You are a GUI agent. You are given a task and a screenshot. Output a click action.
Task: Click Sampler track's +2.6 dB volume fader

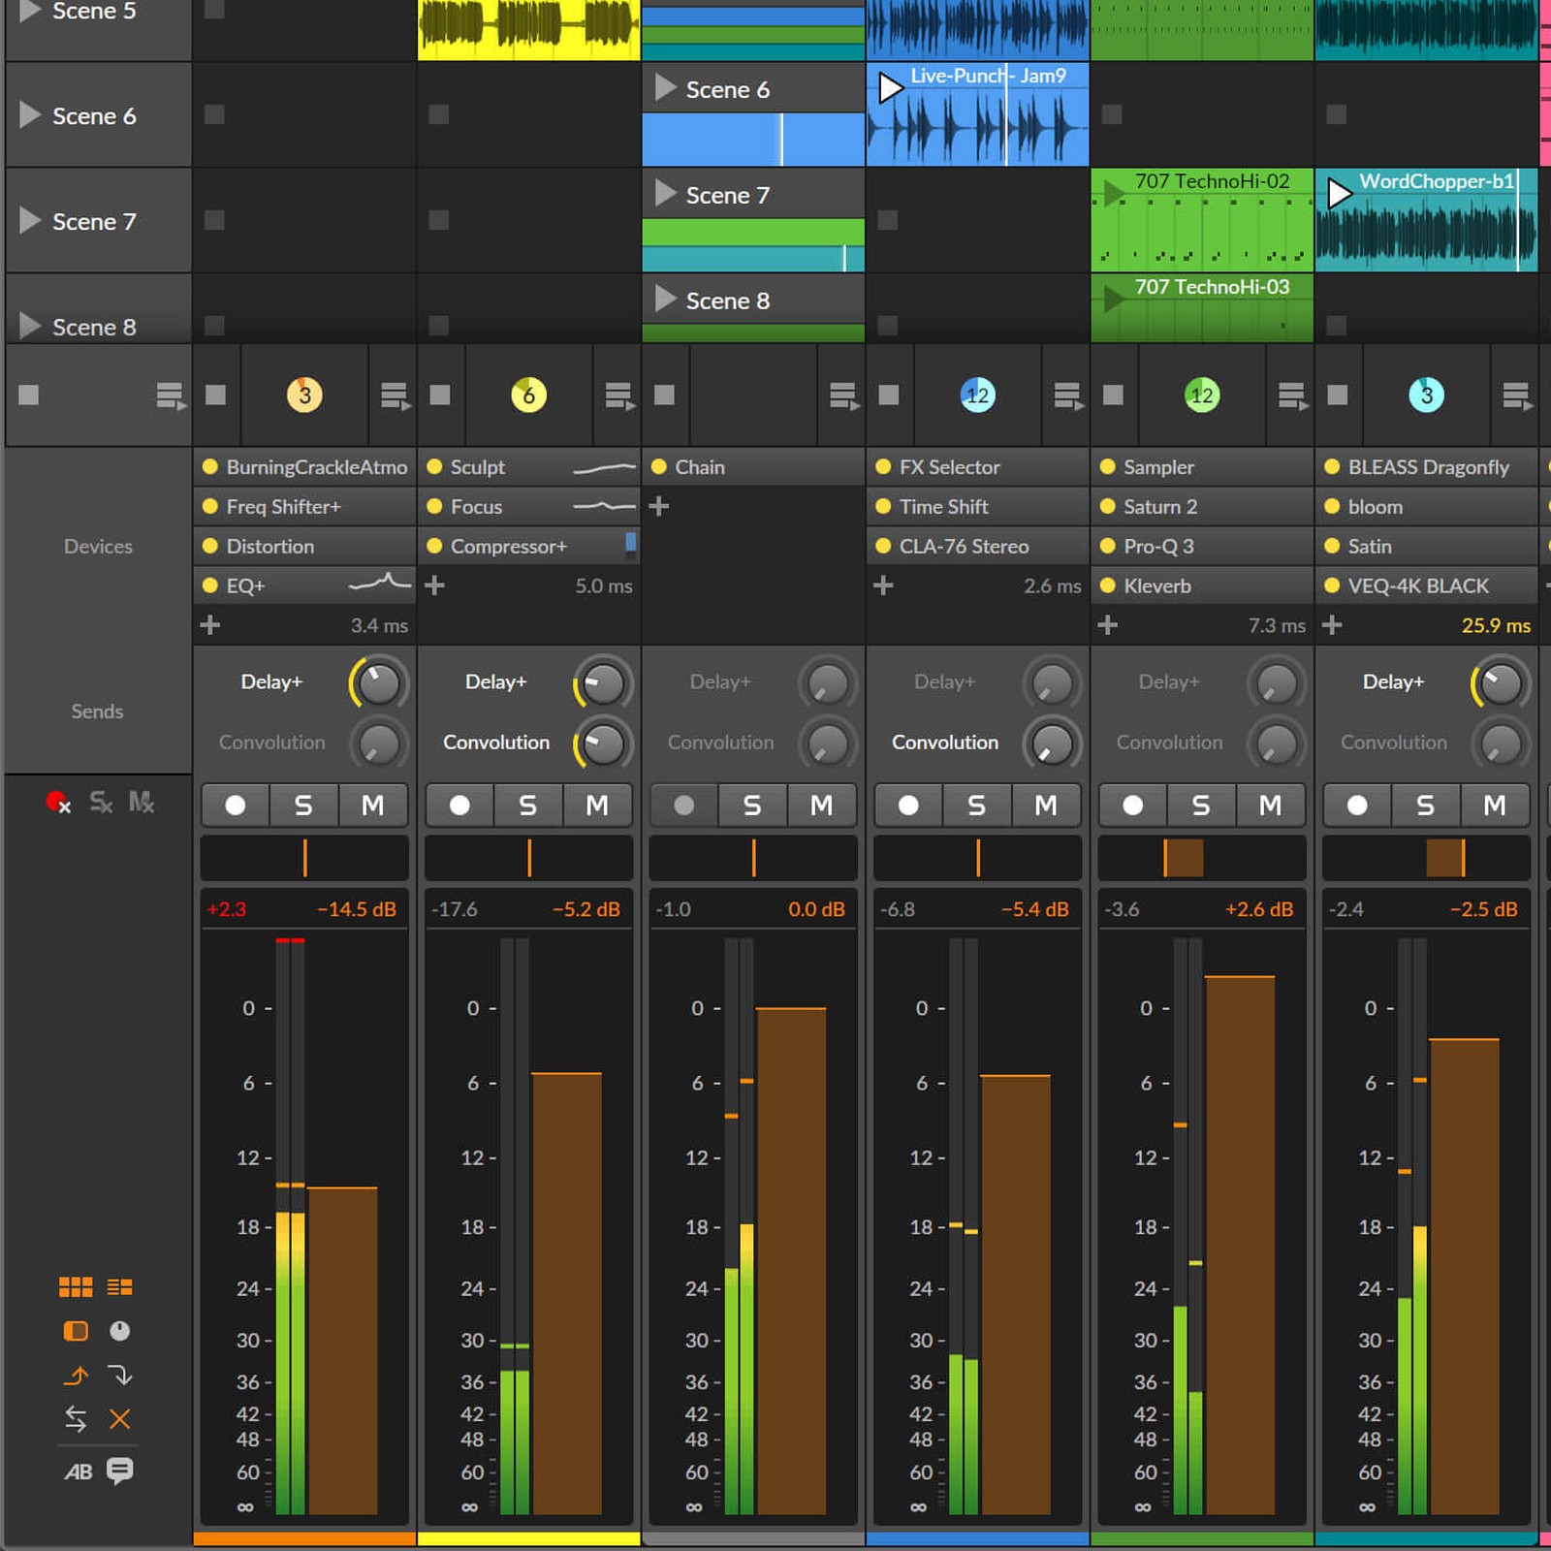pos(1240,1245)
